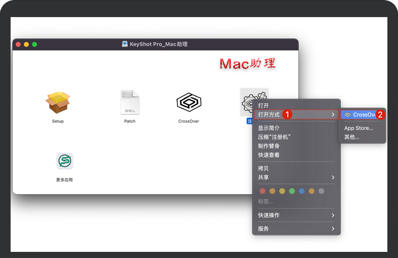Viewport: 398px width, 258px height.
Task: Choose App Store... in the submenu
Action: click(358, 128)
